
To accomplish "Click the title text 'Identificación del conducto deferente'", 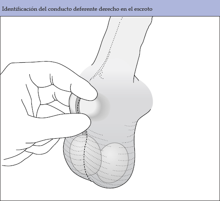I will tap(50, 9).
